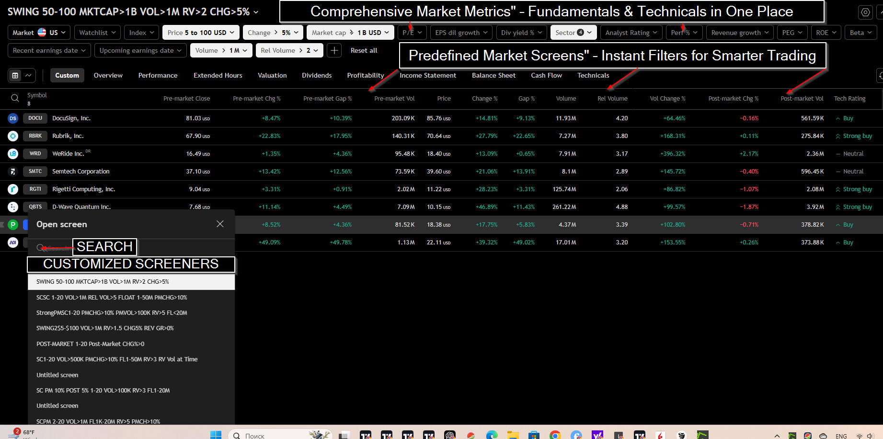Screen dimensions: 883x439
Task: Close the Open screen dialog
Action: click(220, 224)
